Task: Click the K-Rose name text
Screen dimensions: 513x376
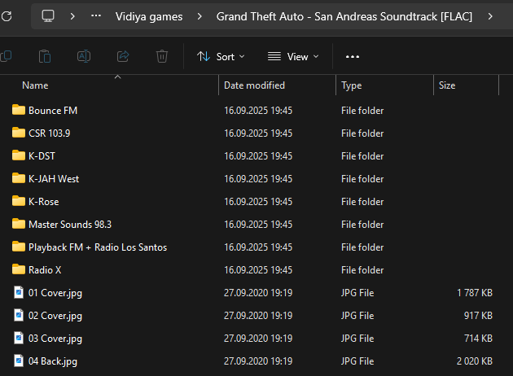Action: [x=43, y=202]
